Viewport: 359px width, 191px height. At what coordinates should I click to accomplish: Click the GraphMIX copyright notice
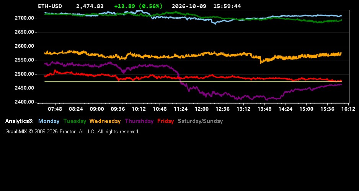[x=72, y=132]
